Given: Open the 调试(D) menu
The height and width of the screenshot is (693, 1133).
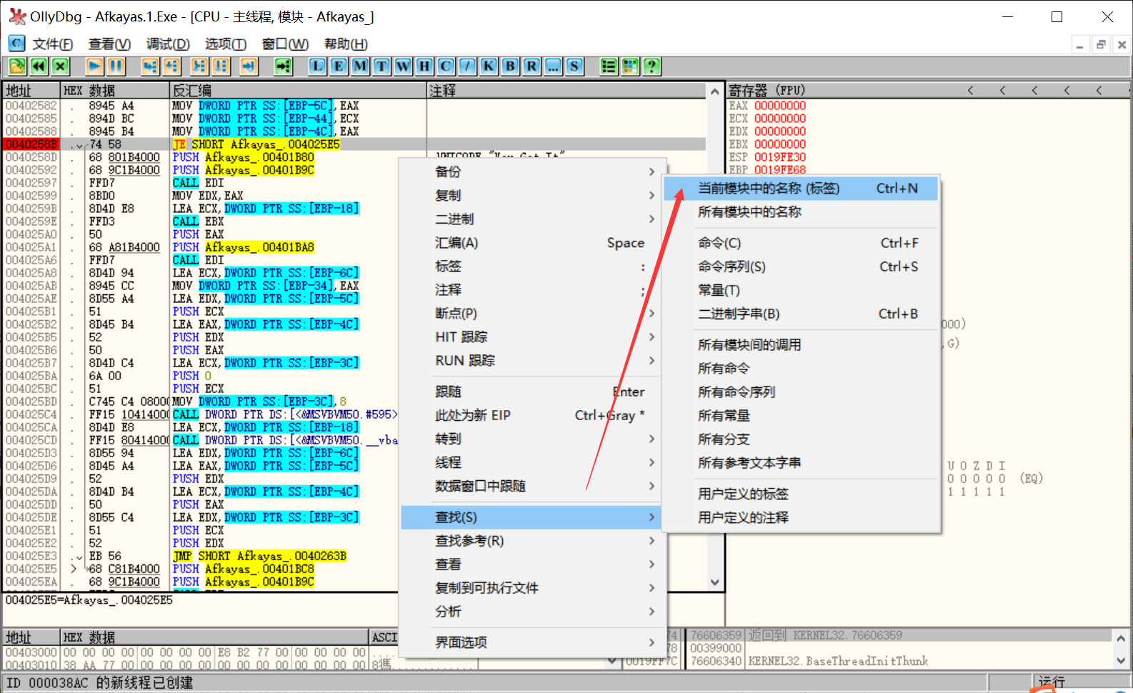Looking at the screenshot, I should coord(168,44).
